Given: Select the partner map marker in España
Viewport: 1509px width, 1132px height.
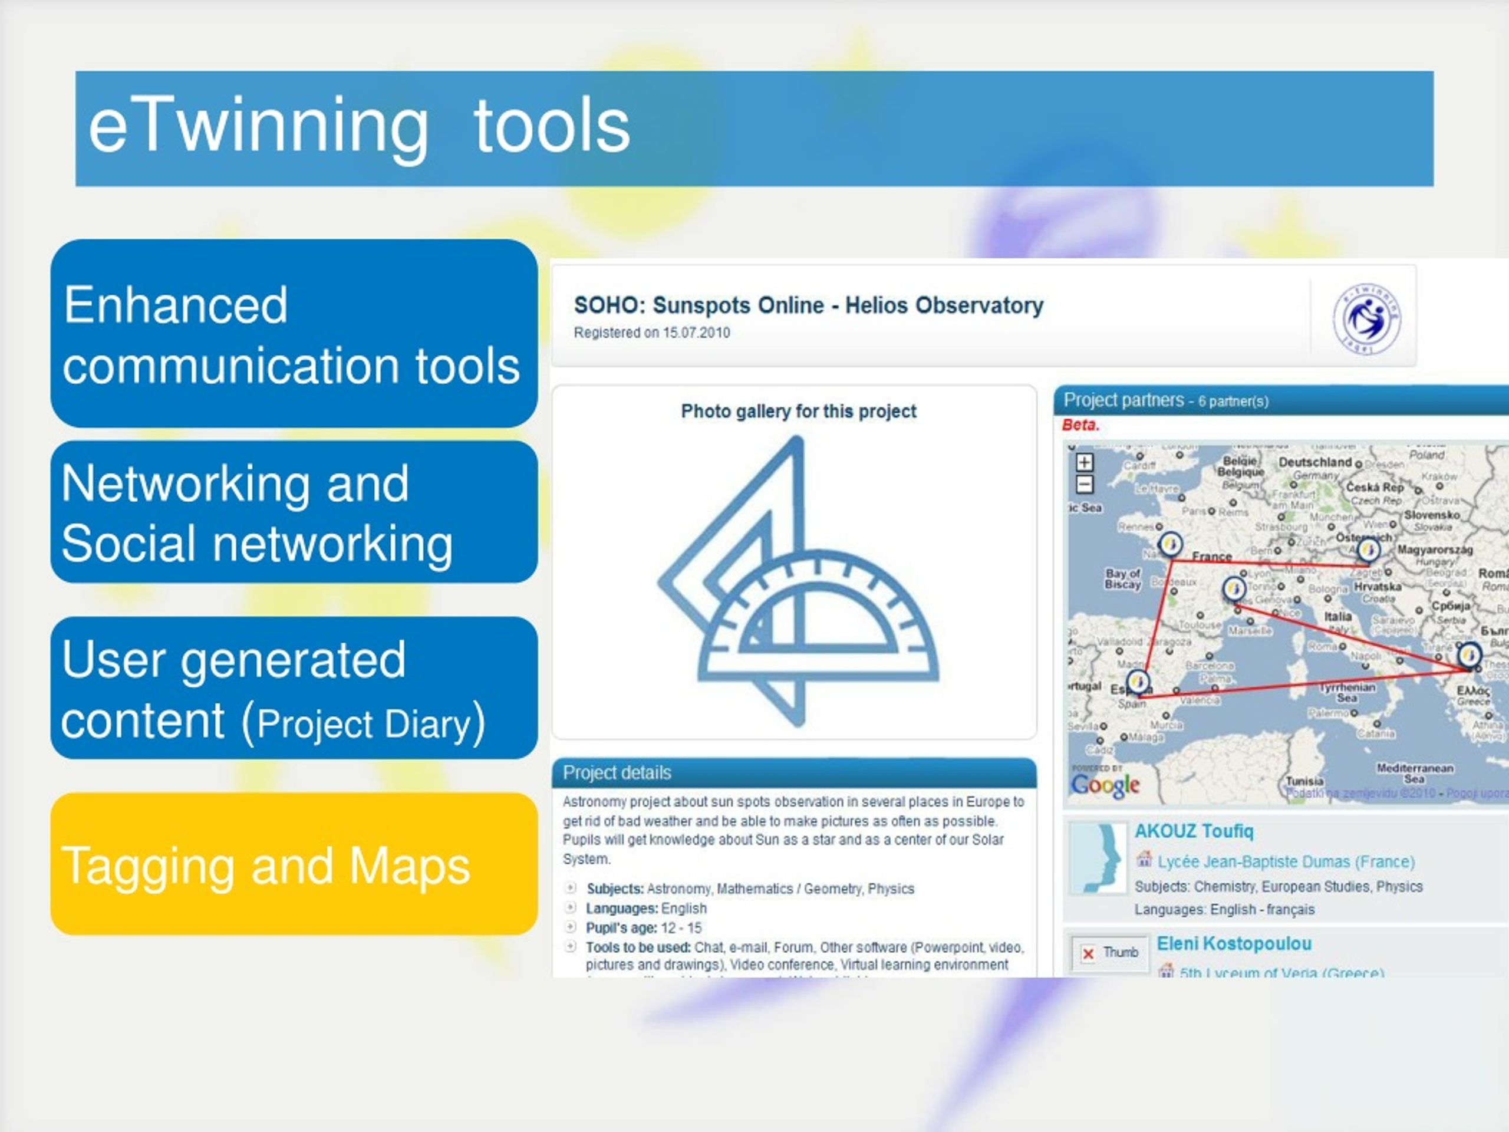Looking at the screenshot, I should point(1137,682).
